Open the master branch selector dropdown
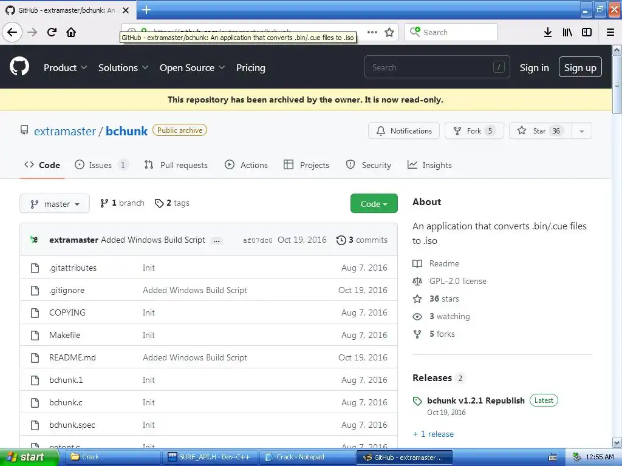 (55, 204)
